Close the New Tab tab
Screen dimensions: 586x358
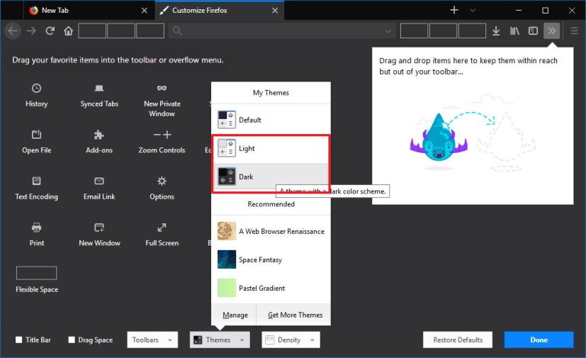[x=145, y=11]
